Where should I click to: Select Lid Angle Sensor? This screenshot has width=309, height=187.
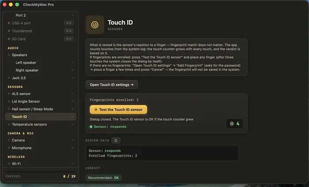click(41, 101)
